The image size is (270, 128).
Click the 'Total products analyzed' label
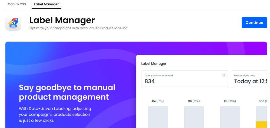pyautogui.click(x=159, y=76)
